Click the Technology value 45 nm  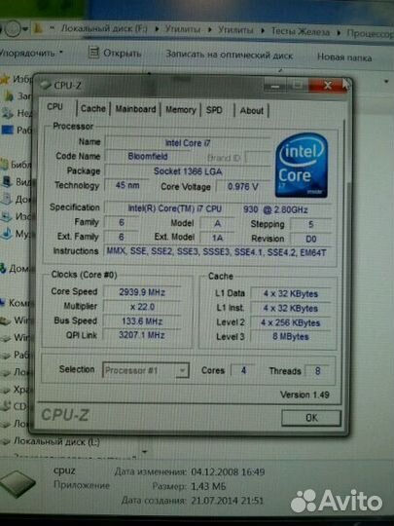pos(127,185)
